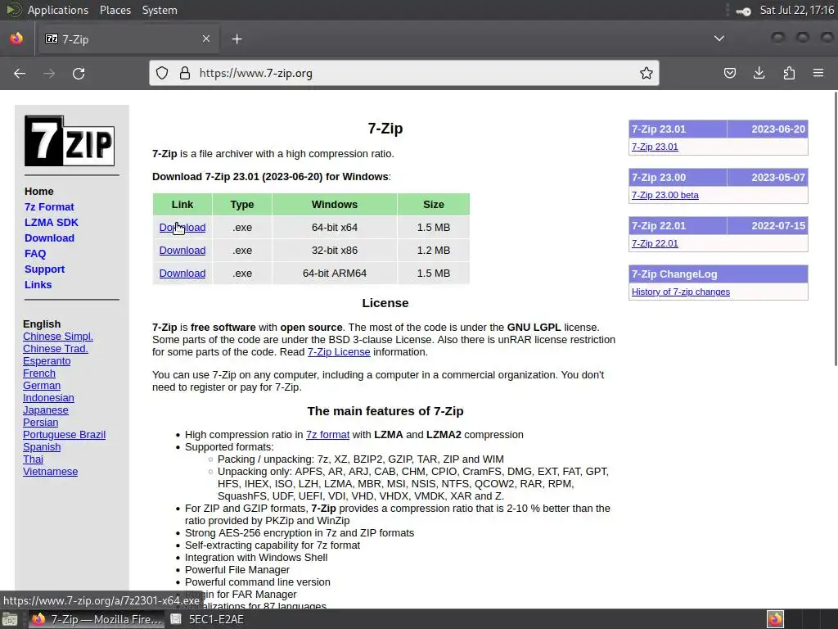Read the 7-Zip License link
The width and height of the screenshot is (838, 629).
pos(339,352)
